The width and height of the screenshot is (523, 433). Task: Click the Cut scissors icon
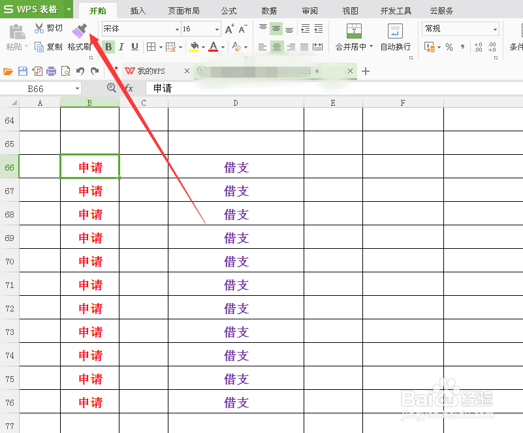39,28
